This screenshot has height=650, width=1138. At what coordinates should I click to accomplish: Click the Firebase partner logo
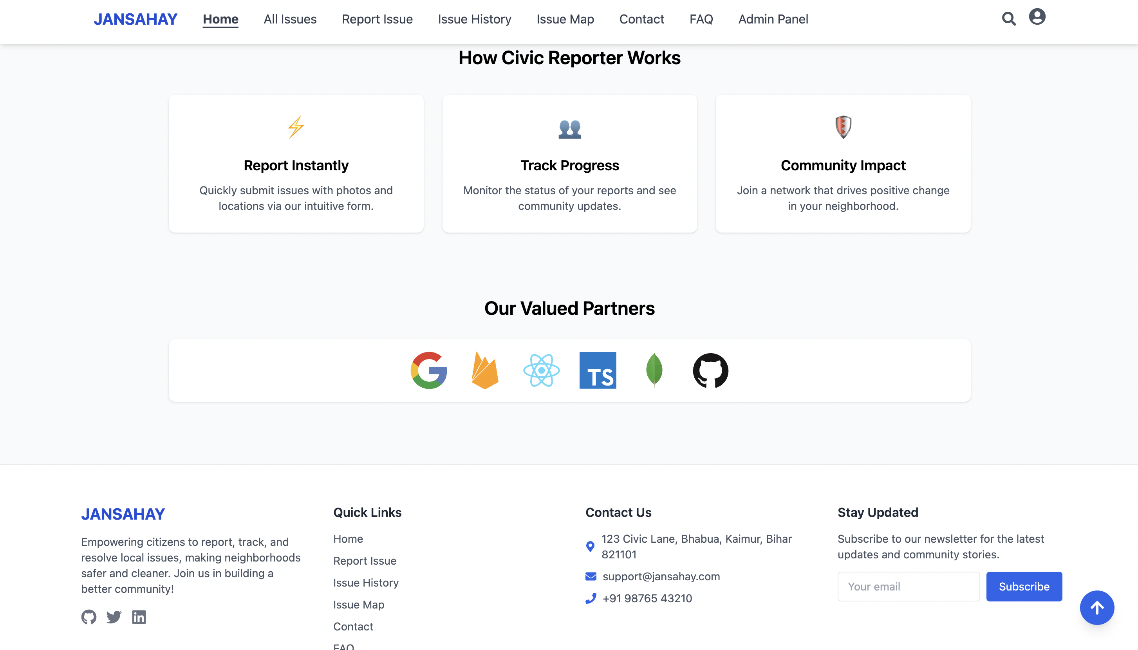tap(485, 370)
